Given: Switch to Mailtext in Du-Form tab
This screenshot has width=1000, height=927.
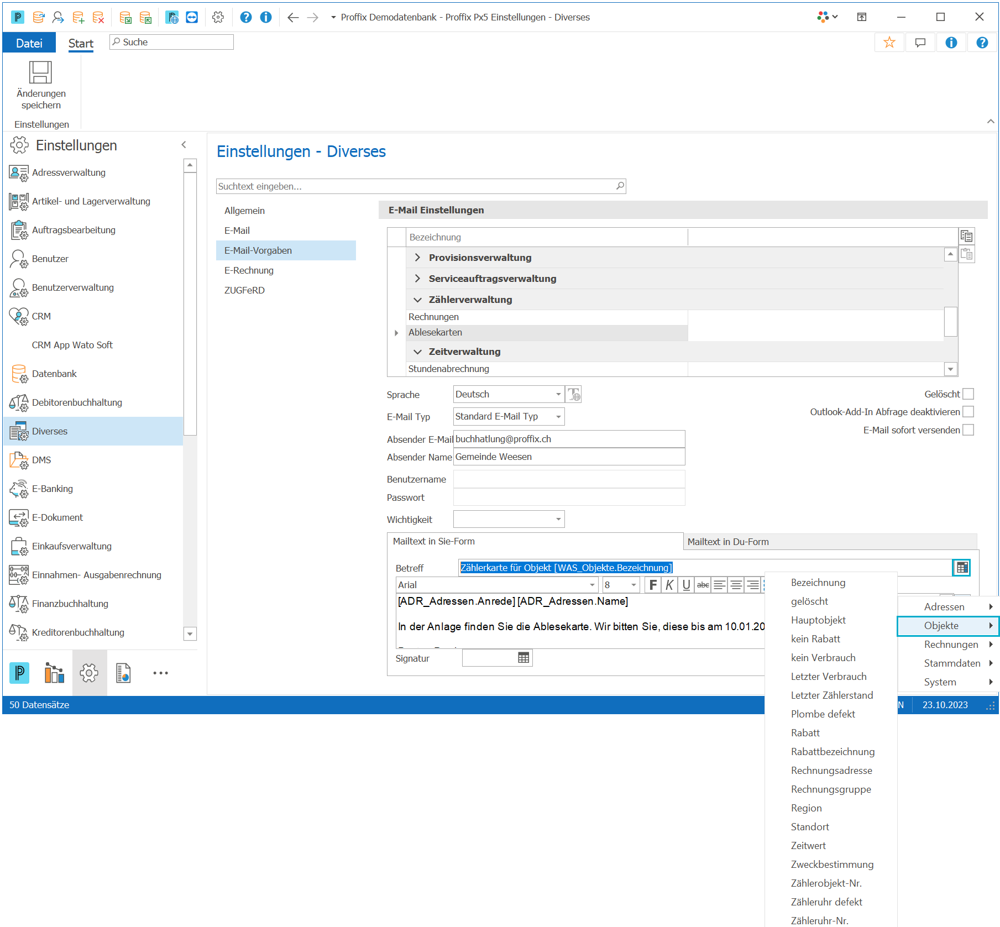Looking at the screenshot, I should (x=829, y=542).
